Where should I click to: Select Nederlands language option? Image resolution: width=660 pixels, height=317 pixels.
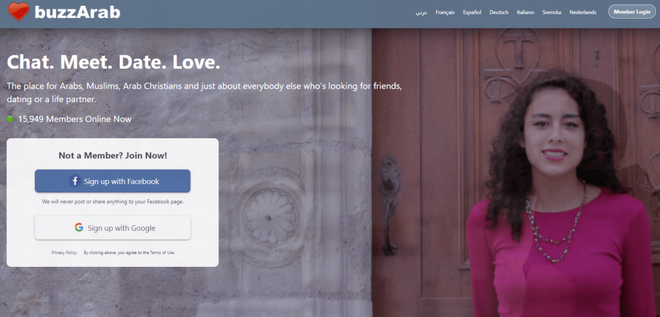point(583,12)
